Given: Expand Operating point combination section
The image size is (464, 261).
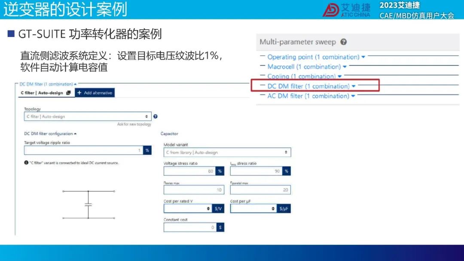Looking at the screenshot, I should click(316, 57).
